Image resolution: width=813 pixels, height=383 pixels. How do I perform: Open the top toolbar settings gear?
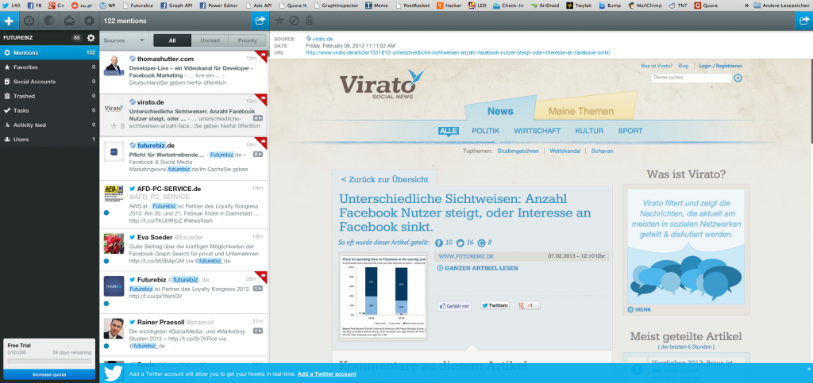point(89,21)
